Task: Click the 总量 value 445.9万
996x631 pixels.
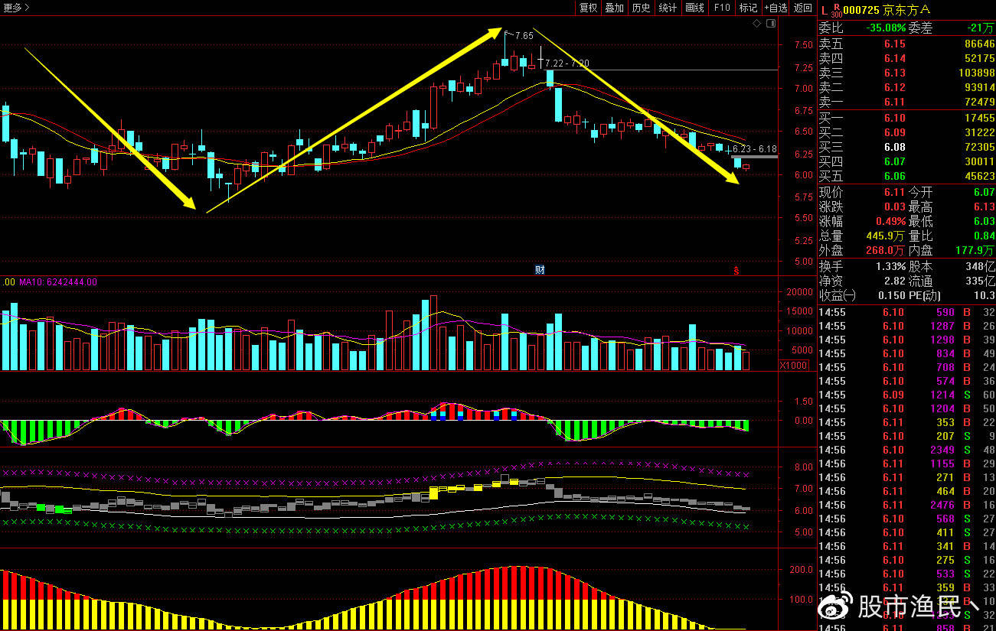Action: click(x=886, y=236)
